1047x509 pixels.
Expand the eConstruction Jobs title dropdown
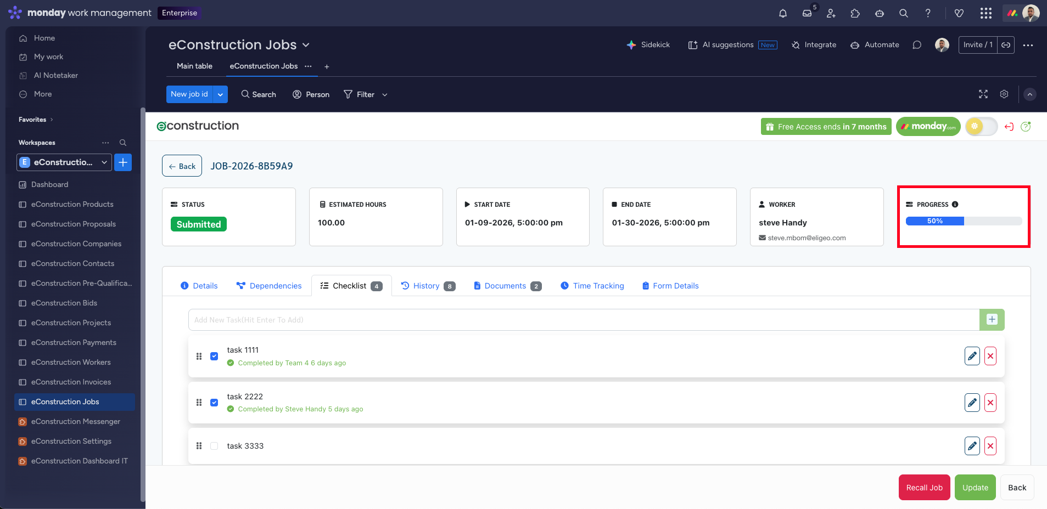click(306, 45)
